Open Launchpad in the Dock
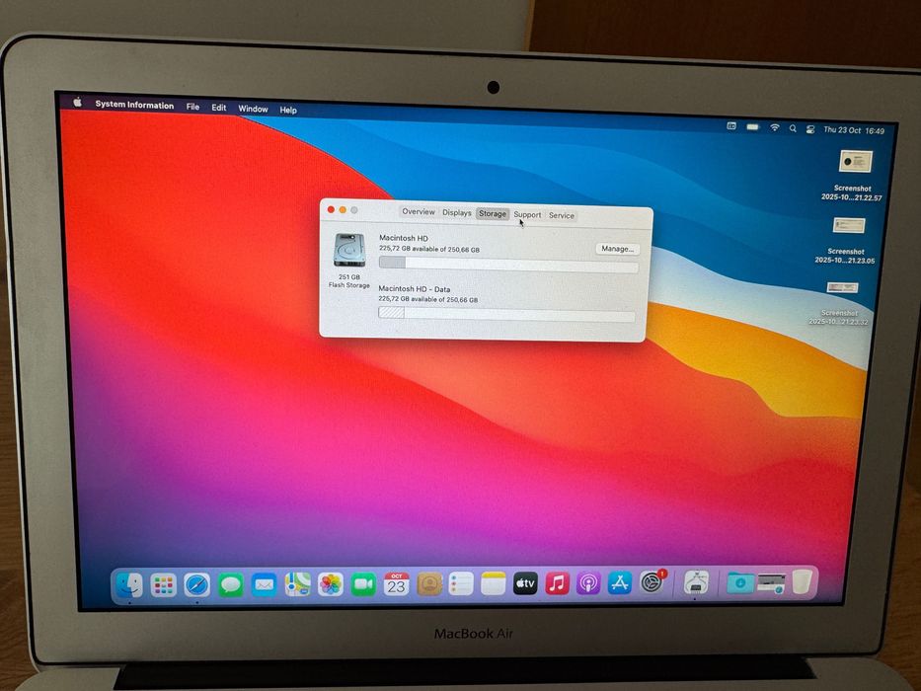 pyautogui.click(x=163, y=585)
